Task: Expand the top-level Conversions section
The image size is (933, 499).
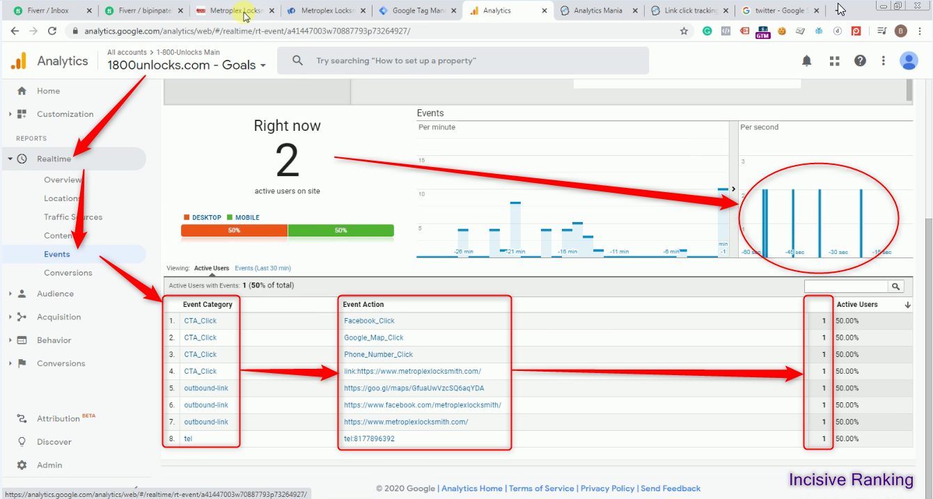Action: pyautogui.click(x=10, y=363)
